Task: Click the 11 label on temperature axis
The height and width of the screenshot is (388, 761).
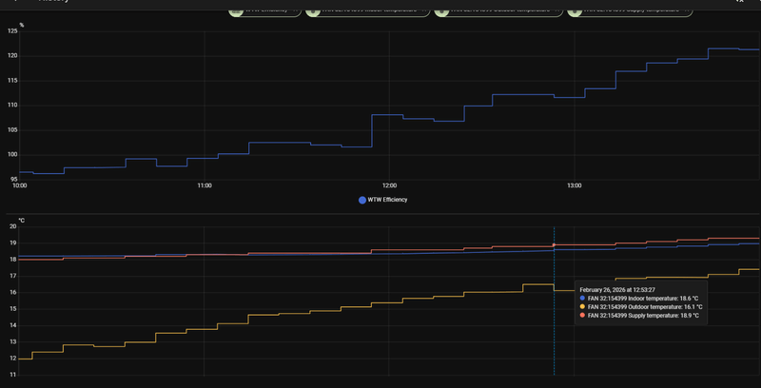Action: pos(13,375)
